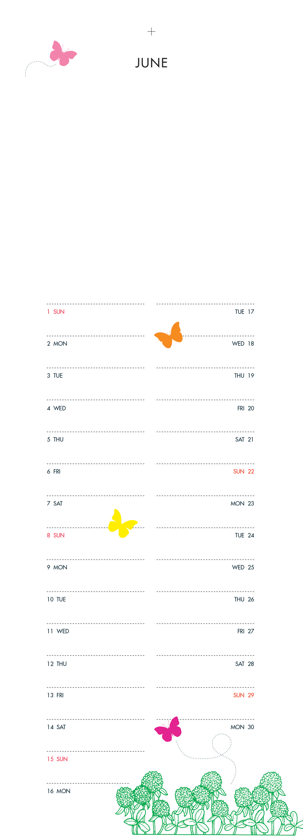Click the MON 30 date label

point(242,727)
